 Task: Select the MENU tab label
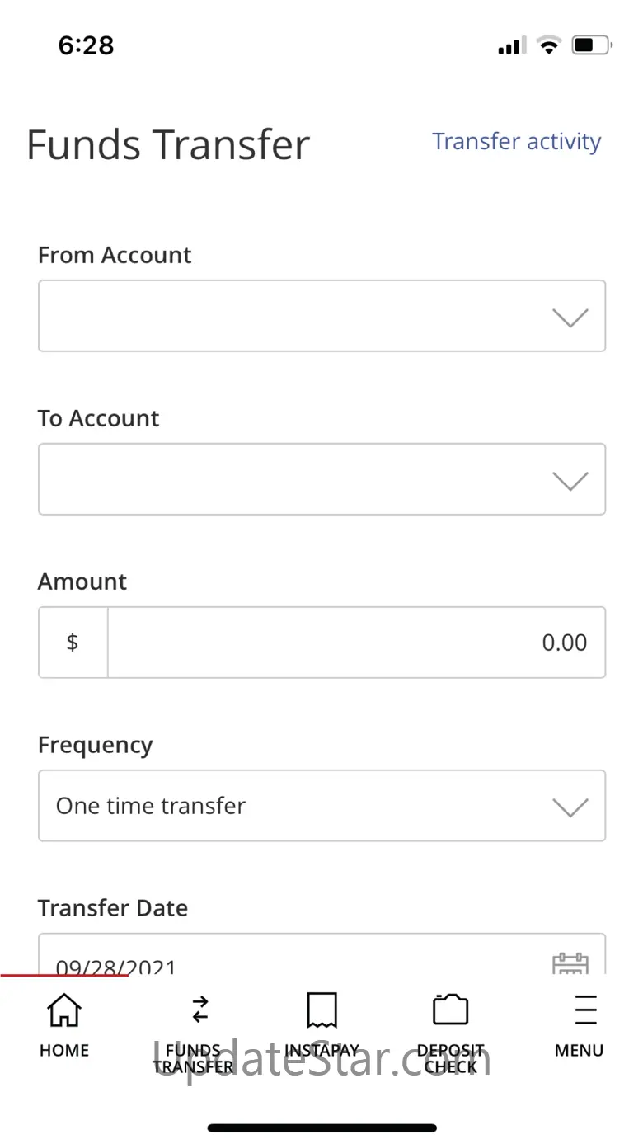[579, 1051]
